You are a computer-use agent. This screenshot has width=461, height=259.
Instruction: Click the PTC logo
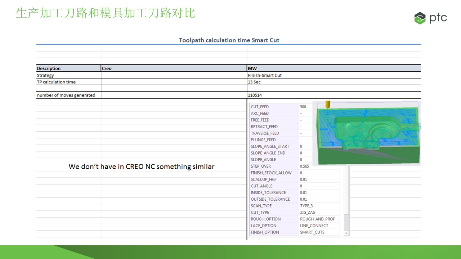tap(430, 18)
